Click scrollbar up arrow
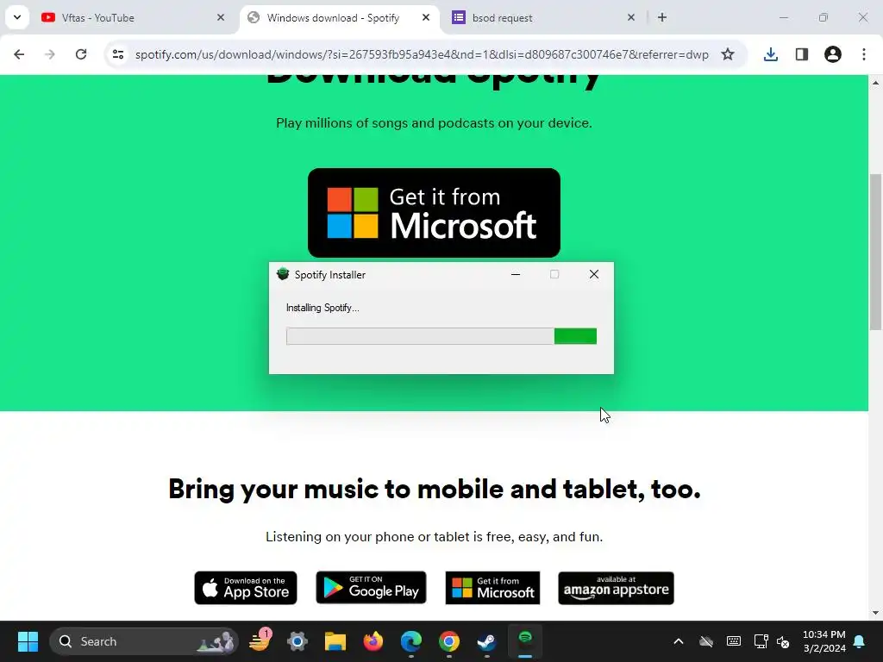 point(875,83)
